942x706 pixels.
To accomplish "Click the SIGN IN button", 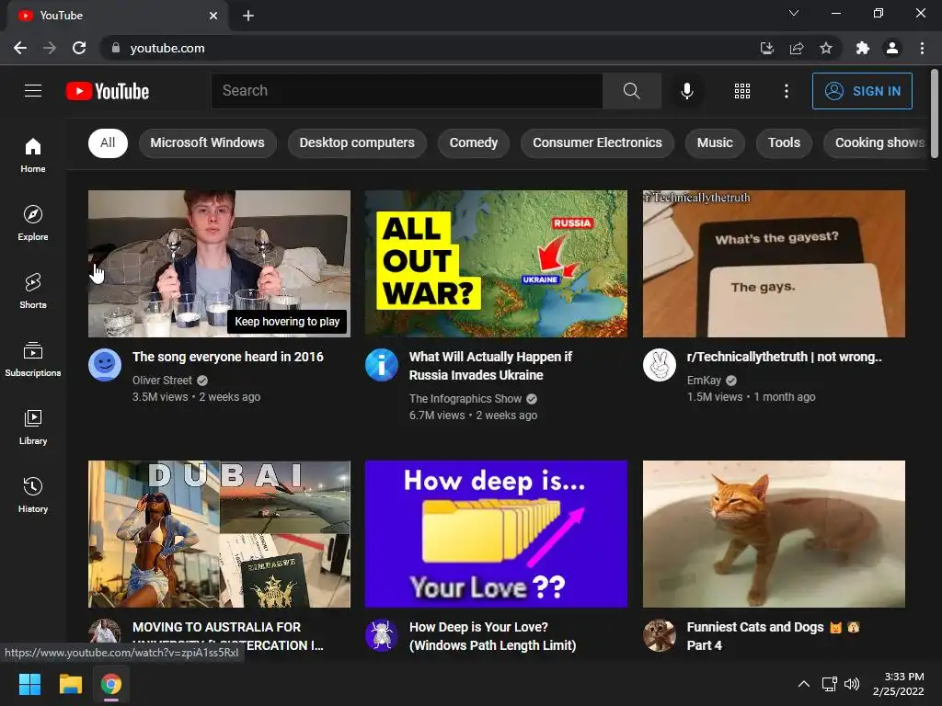I will (x=862, y=91).
